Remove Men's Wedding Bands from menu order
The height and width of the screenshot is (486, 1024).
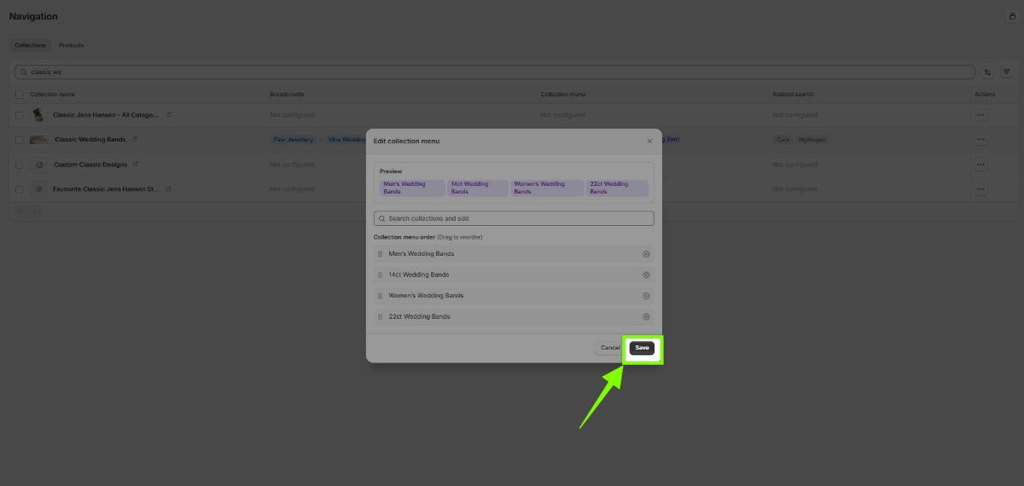[646, 254]
